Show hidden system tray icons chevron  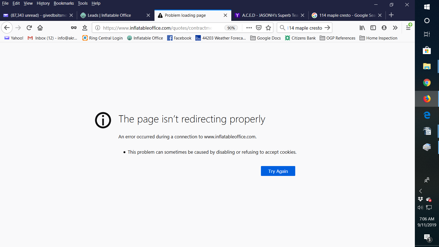point(420,191)
